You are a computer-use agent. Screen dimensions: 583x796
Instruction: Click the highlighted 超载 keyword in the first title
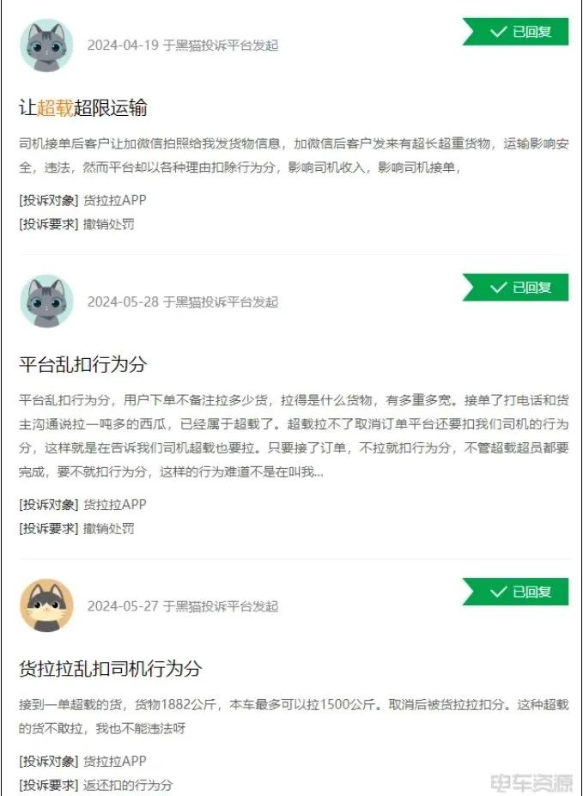coord(55,107)
